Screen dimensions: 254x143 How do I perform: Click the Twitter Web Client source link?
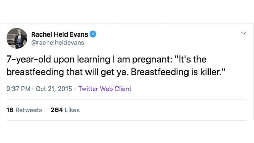[105, 89]
